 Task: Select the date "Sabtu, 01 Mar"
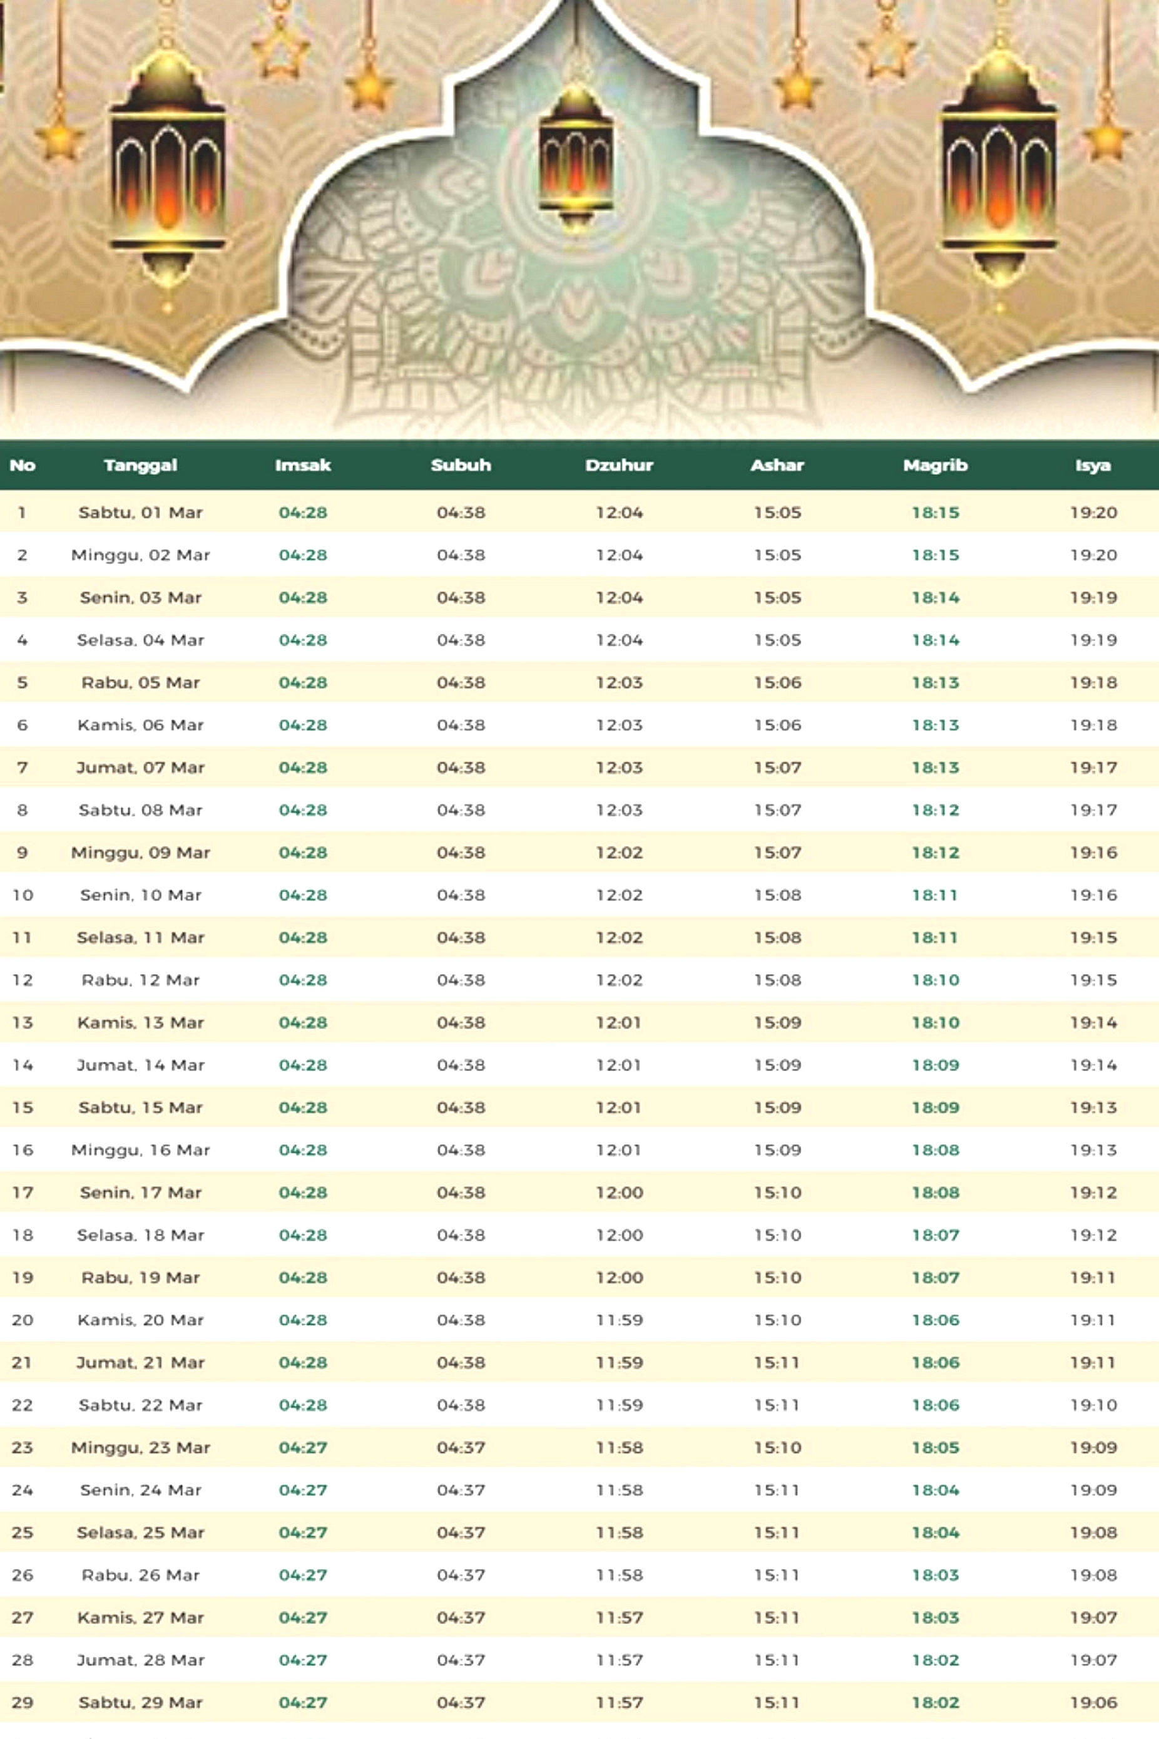(x=140, y=513)
